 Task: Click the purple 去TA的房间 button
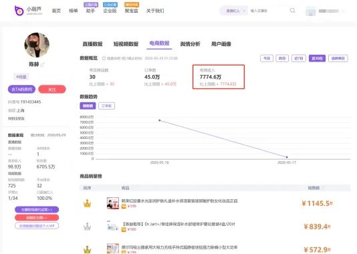coord(22,89)
